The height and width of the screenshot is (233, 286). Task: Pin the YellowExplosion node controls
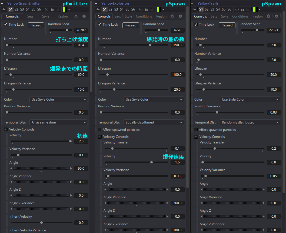click(98, 9)
